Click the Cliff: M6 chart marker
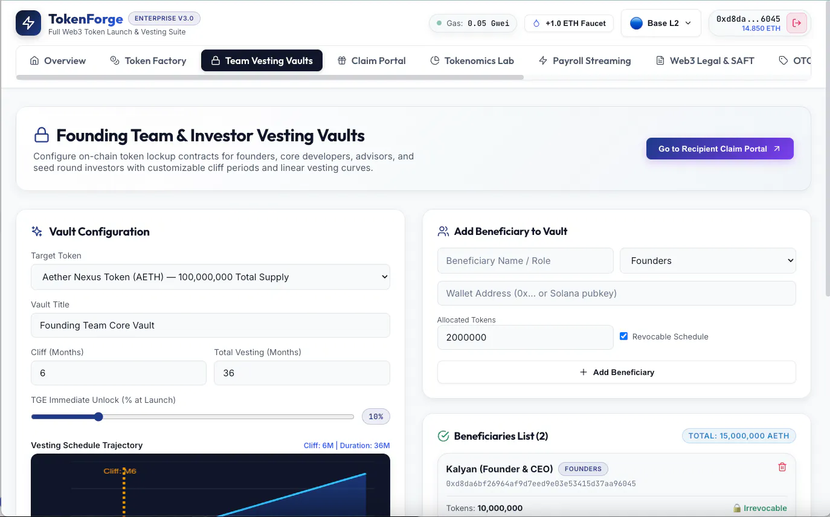This screenshot has height=517, width=830. (x=120, y=471)
